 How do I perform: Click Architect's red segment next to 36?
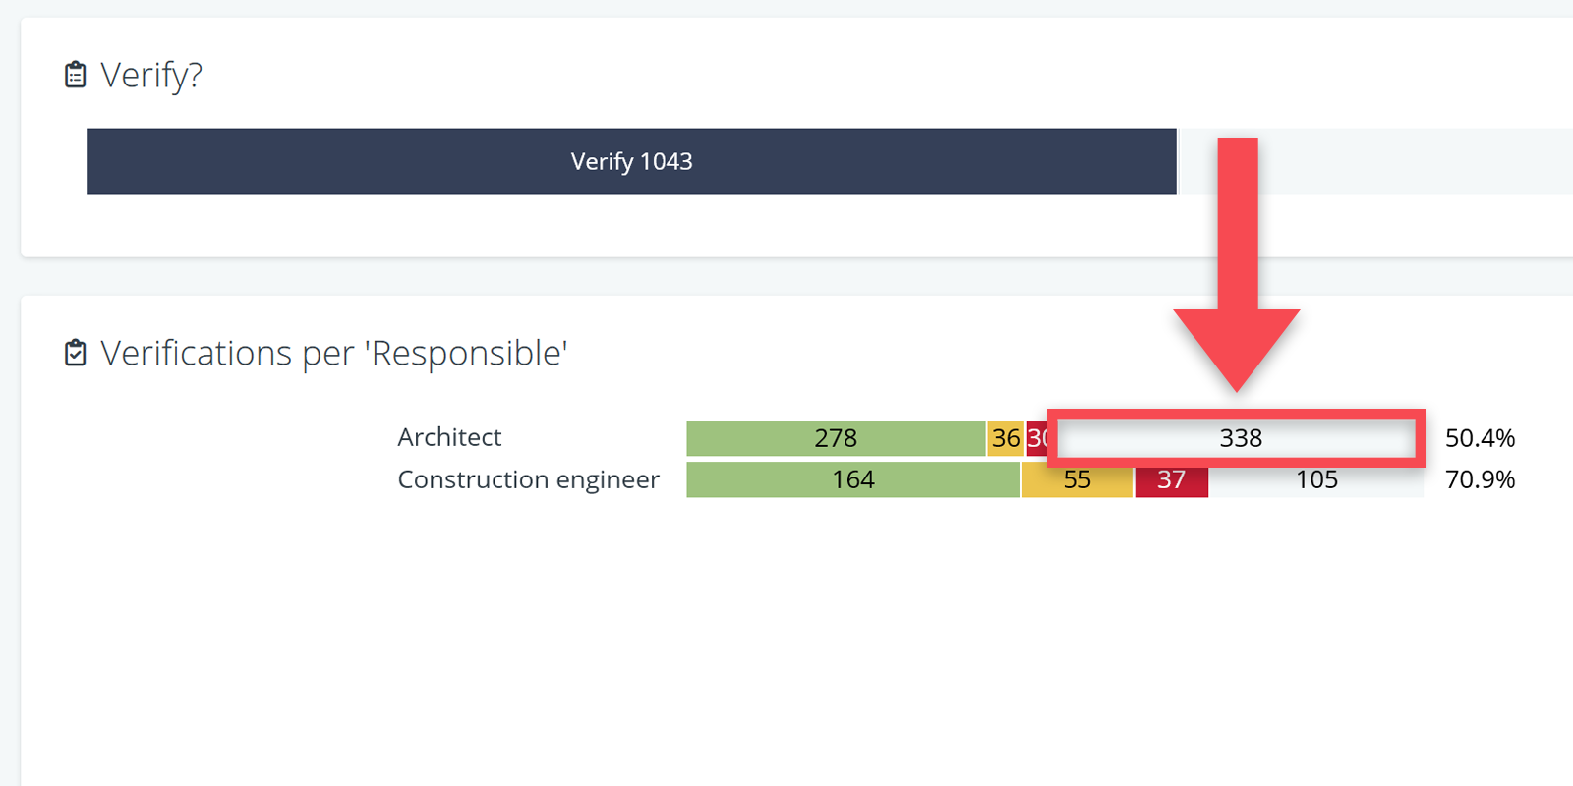coord(1036,438)
